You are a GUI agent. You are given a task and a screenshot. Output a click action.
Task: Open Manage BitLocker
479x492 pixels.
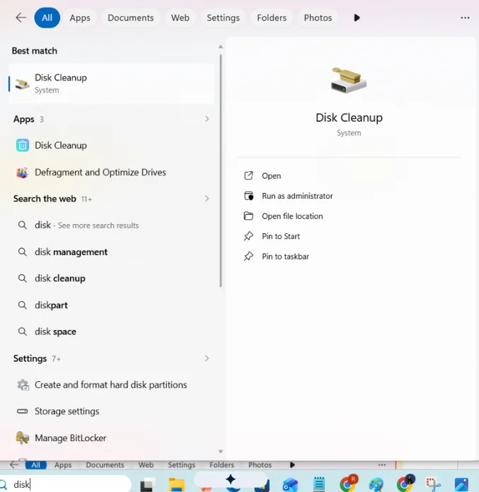(112, 438)
